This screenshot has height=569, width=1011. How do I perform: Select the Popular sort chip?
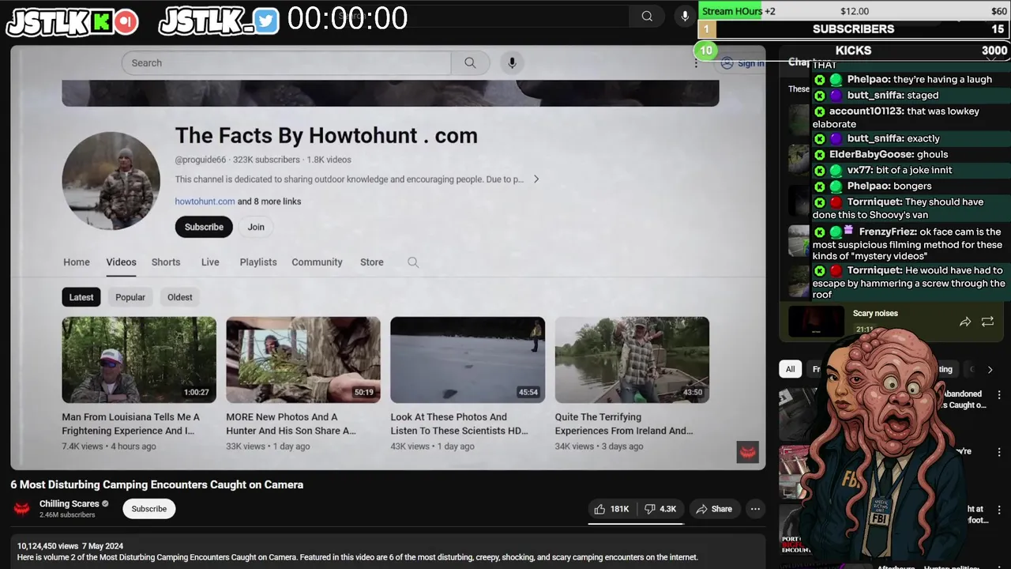130,297
